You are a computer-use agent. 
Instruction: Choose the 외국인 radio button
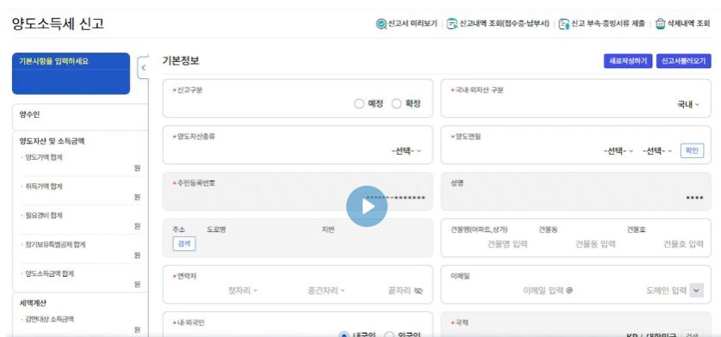[389, 335]
